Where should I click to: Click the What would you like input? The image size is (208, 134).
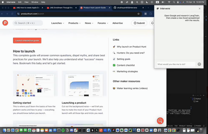[176, 64]
